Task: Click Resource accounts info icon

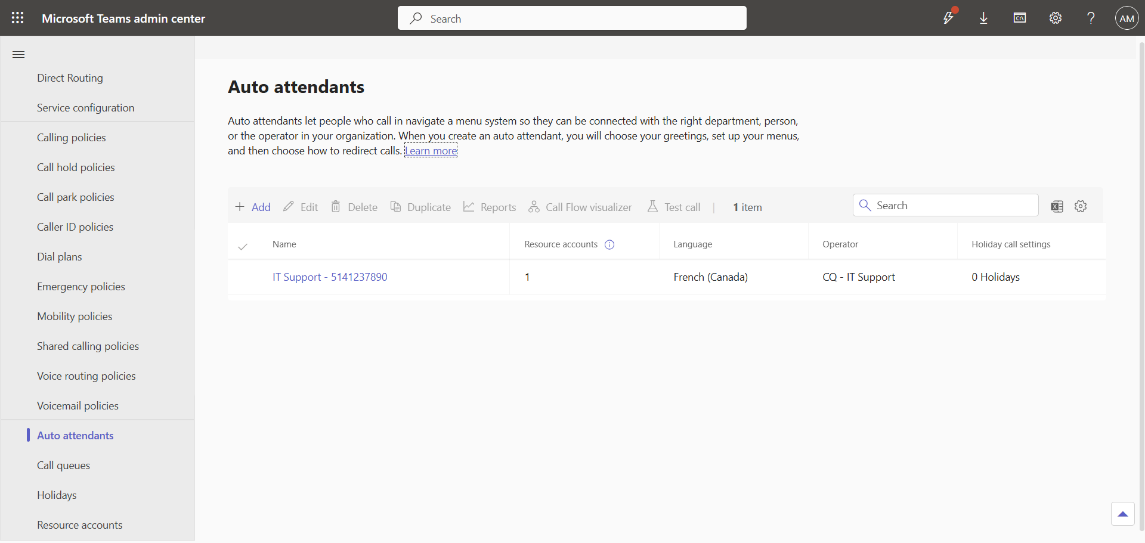Action: [609, 244]
